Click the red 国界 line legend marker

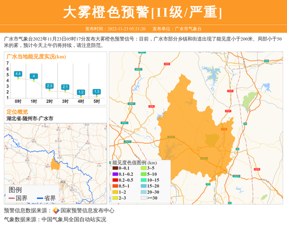[x=11, y=198]
